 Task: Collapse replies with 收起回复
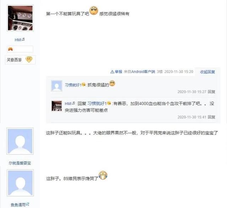pyautogui.click(x=207, y=72)
